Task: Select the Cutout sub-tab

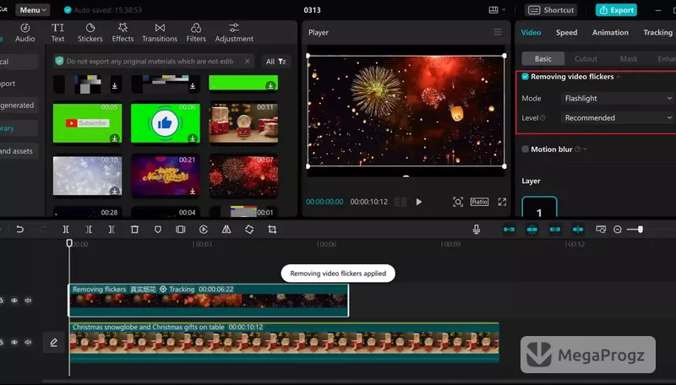Action: click(x=586, y=58)
